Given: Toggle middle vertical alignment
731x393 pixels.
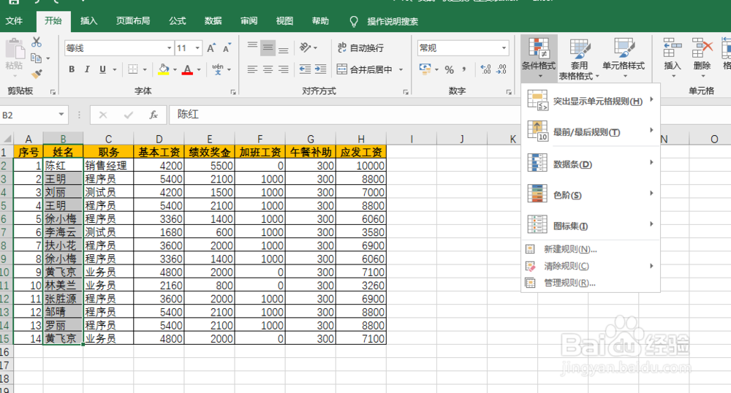Looking at the screenshot, I should click(x=268, y=47).
